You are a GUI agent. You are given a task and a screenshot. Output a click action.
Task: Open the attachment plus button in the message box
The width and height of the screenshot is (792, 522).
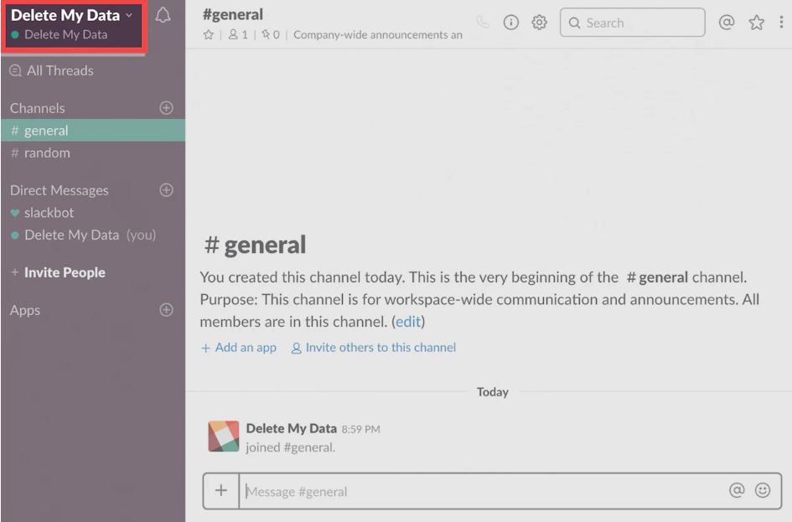click(x=220, y=491)
